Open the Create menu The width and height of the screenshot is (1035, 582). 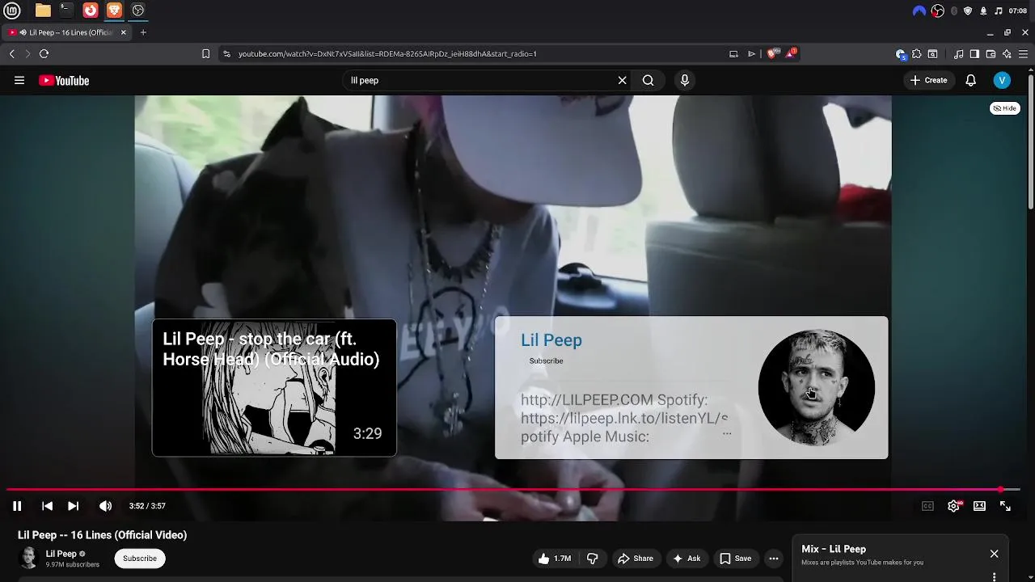pyautogui.click(x=928, y=80)
